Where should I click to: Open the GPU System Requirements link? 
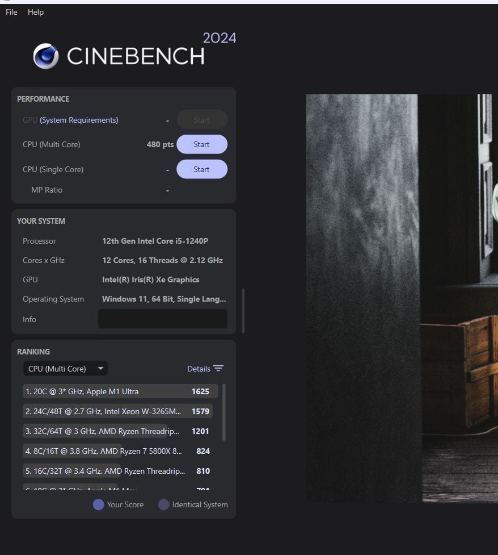click(x=79, y=120)
